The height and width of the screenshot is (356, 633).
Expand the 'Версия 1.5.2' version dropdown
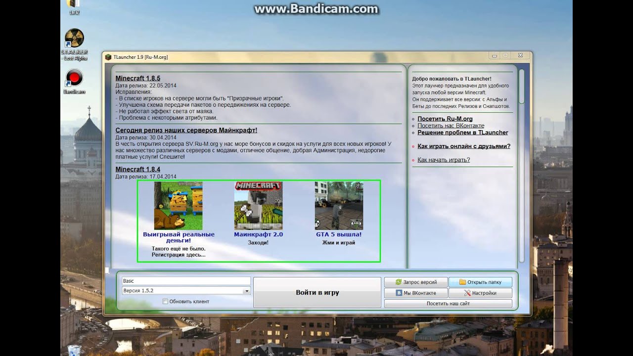point(246,291)
